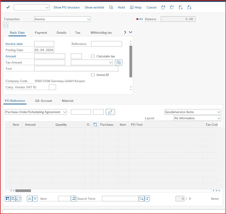Click the select all items icon
Viewport: 226px width, 214px height.
pos(8,199)
